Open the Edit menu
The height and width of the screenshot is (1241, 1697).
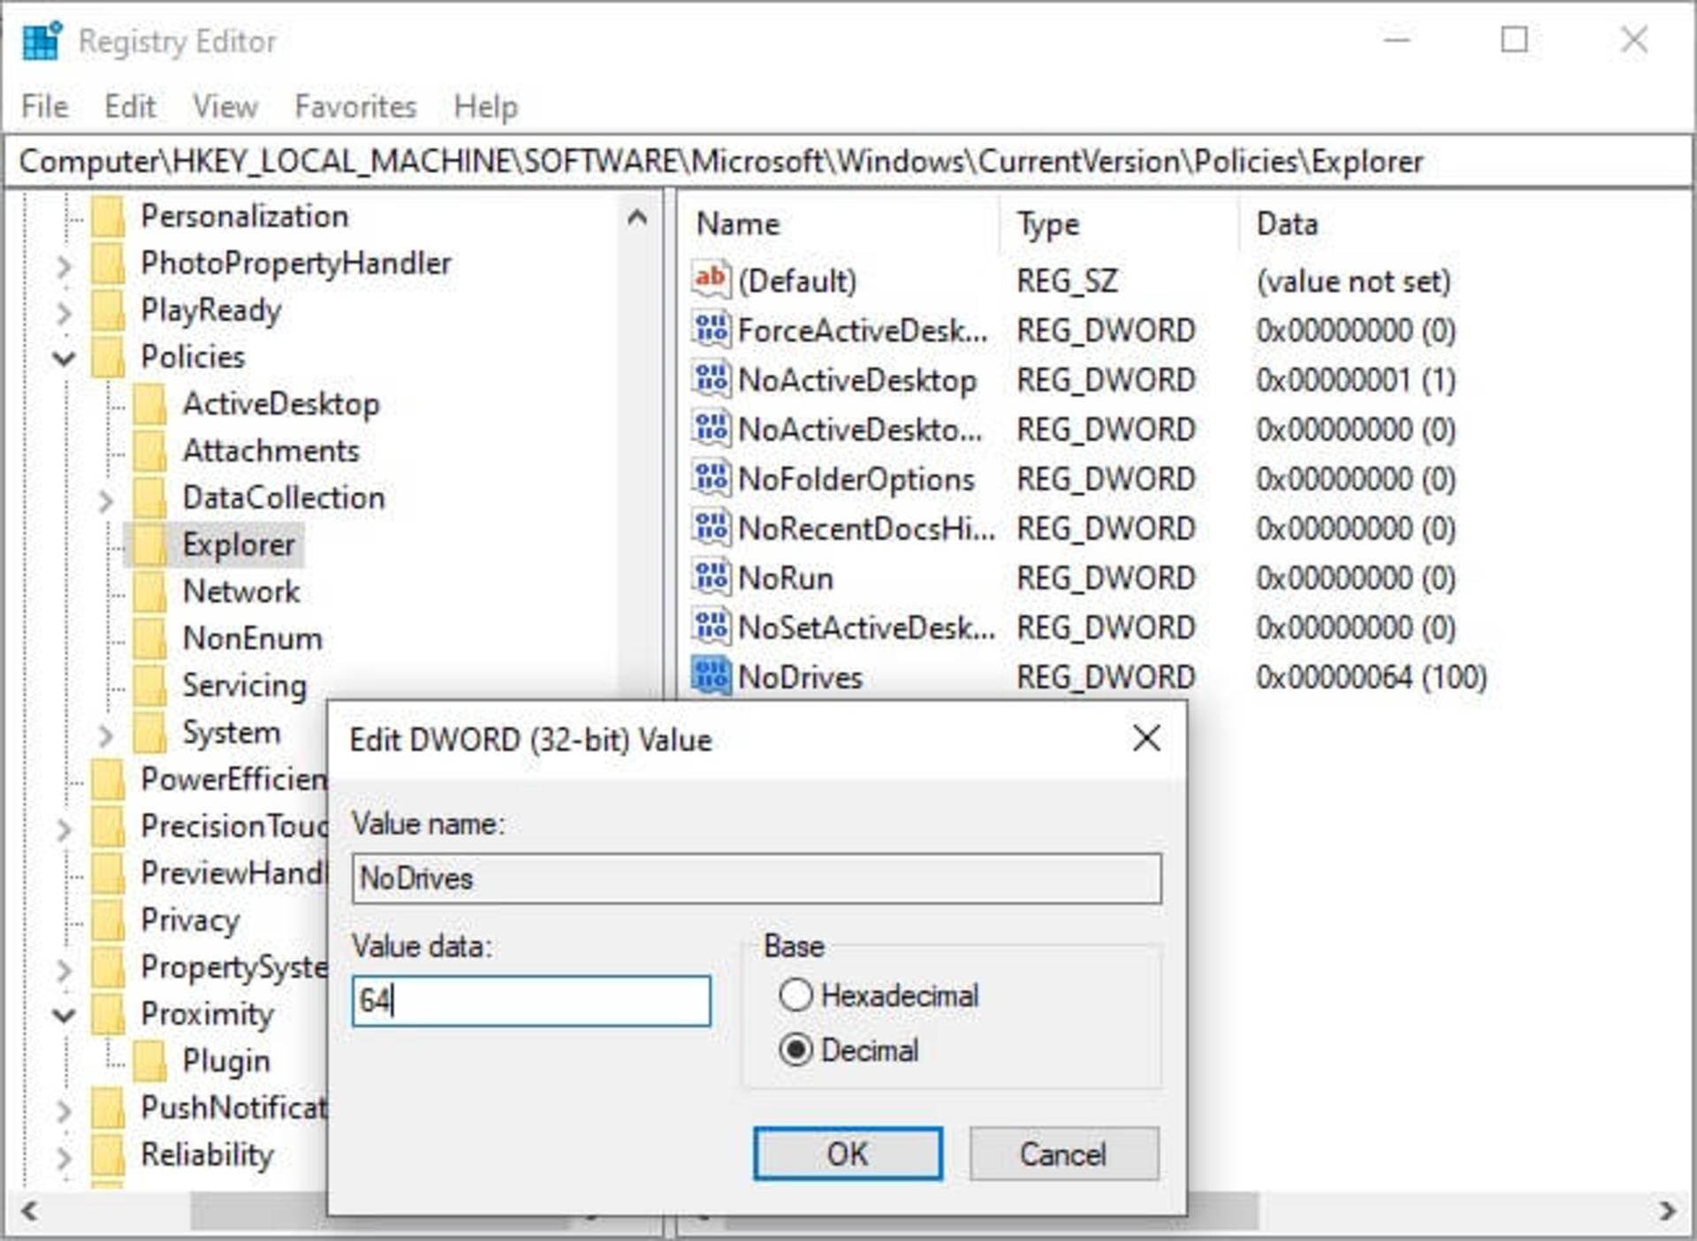coord(130,107)
